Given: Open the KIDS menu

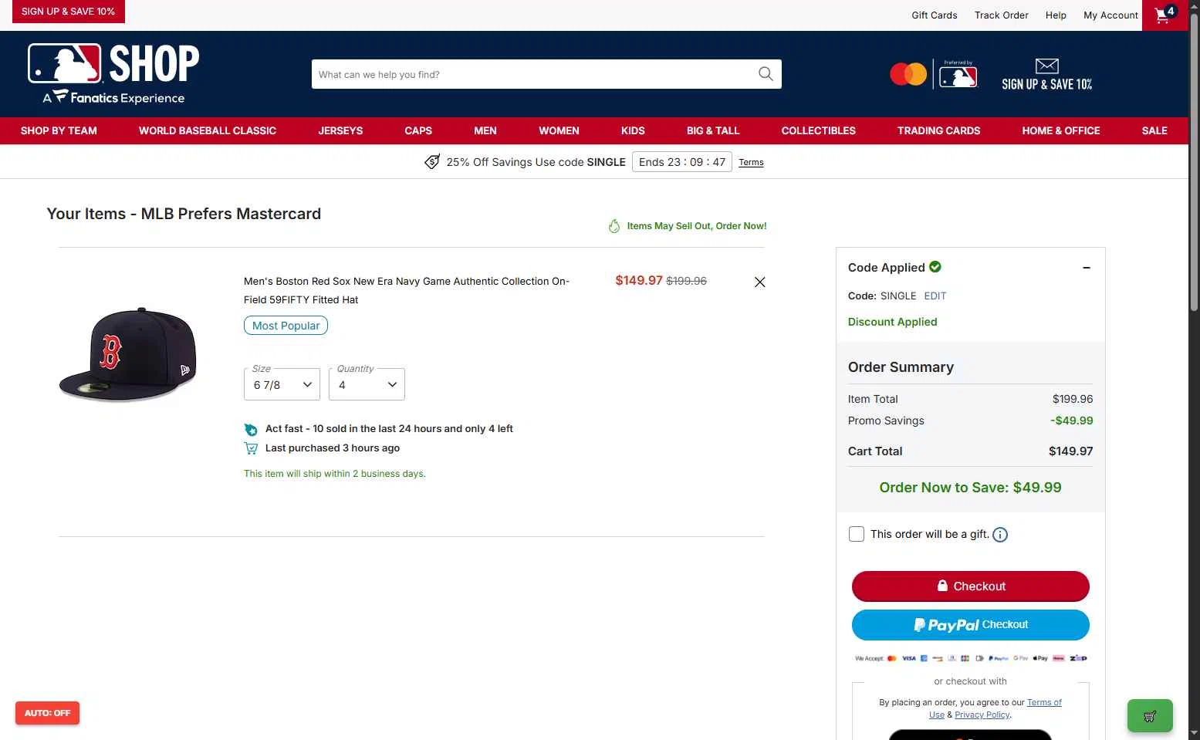Looking at the screenshot, I should click(x=633, y=131).
